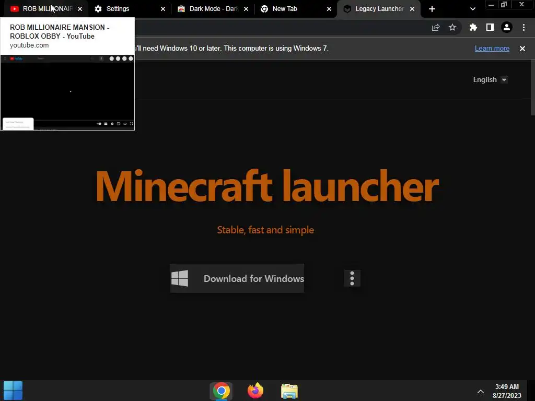Click the Settings tab gear icon
Screen dimensions: 535x401
(98, 9)
